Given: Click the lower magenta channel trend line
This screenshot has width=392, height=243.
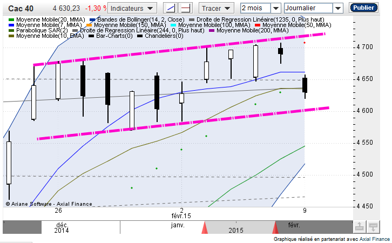Looking at the screenshot, I should pos(183,123).
